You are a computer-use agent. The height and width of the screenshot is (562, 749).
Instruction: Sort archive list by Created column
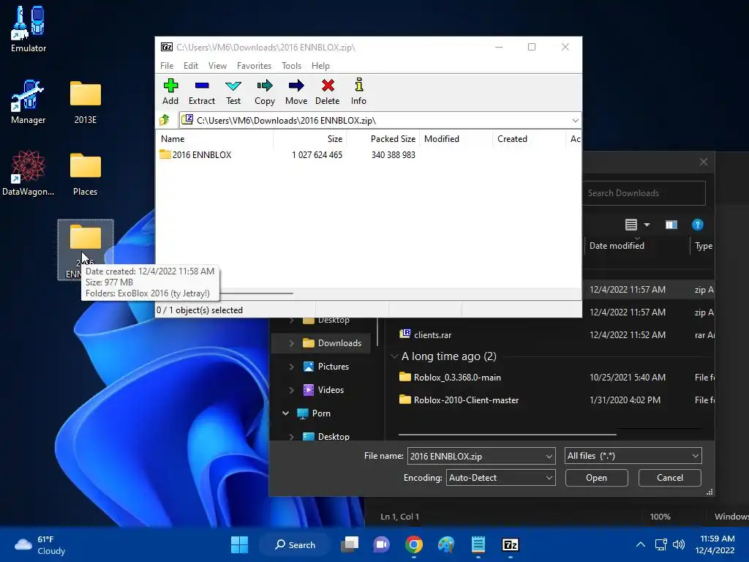529,138
